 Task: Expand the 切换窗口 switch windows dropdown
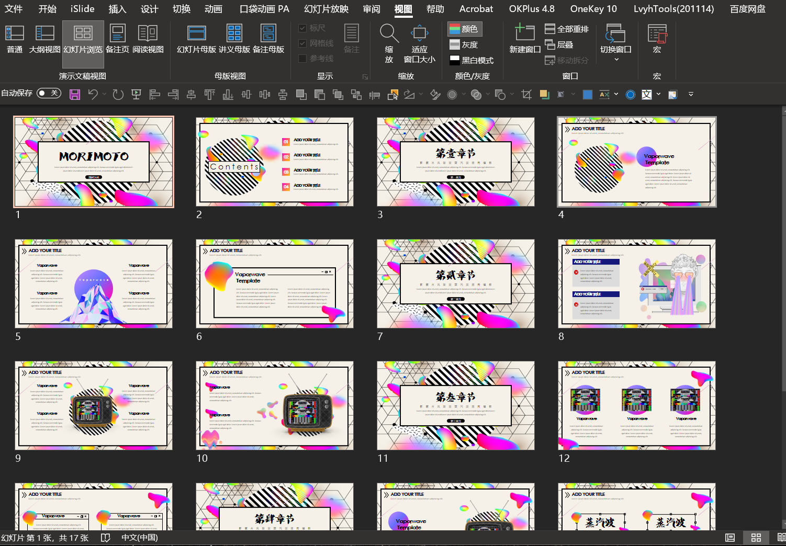pos(616,59)
